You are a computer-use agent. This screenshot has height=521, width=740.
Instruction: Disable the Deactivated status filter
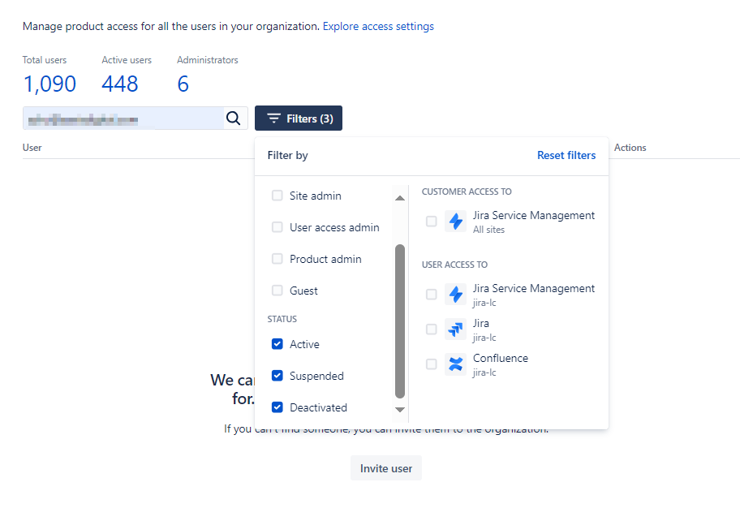[x=277, y=407]
